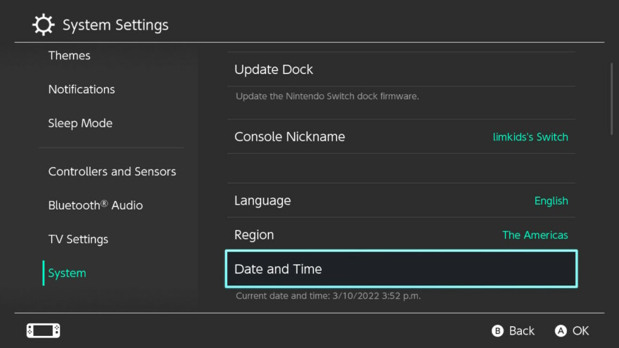Open the Language selection row
619x348 pixels.
401,200
